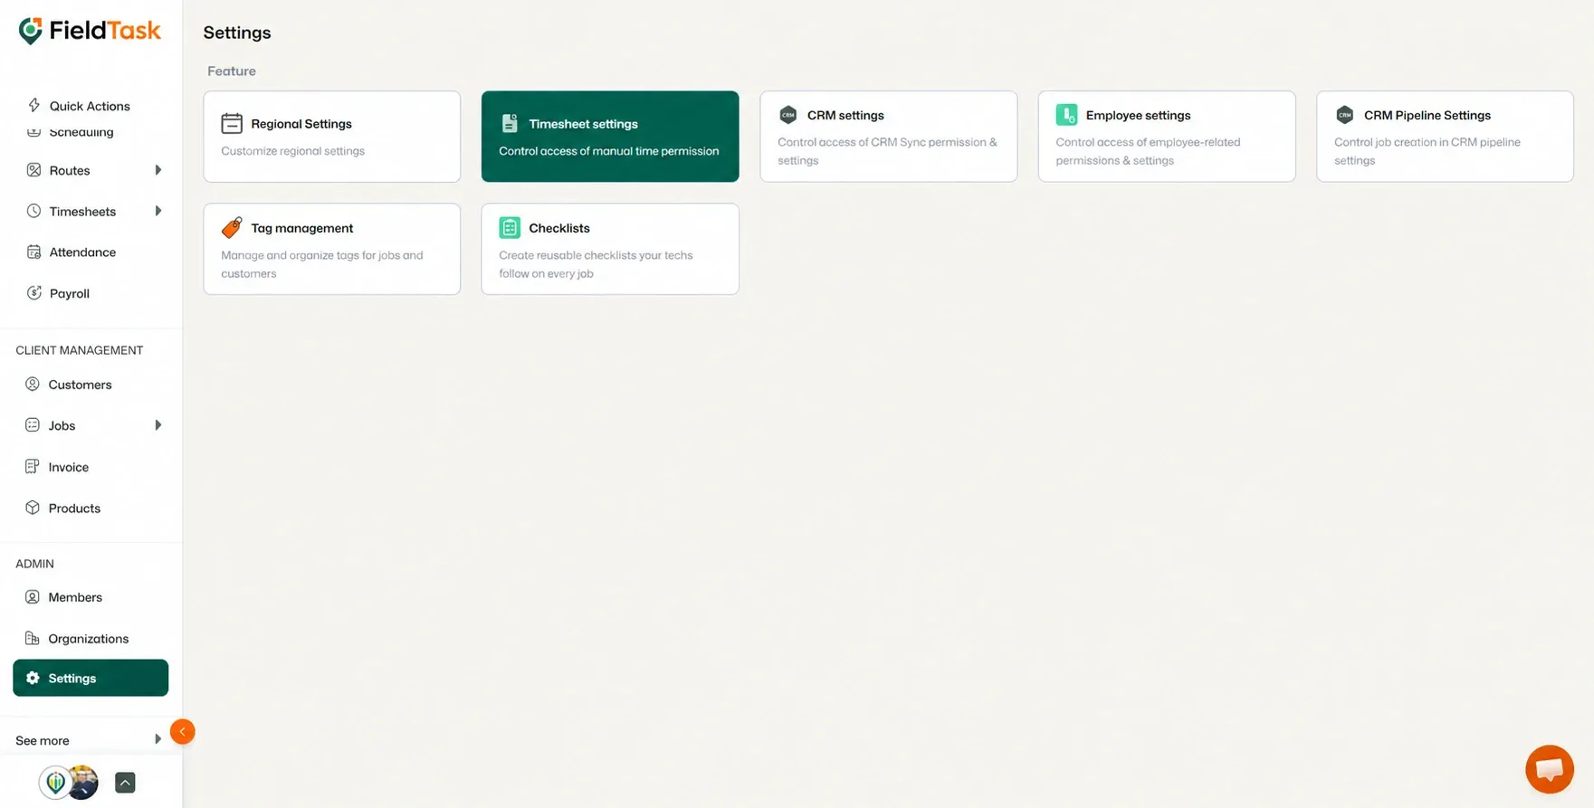The image size is (1594, 808).
Task: Open Timesheet settings card title
Action: click(x=583, y=123)
